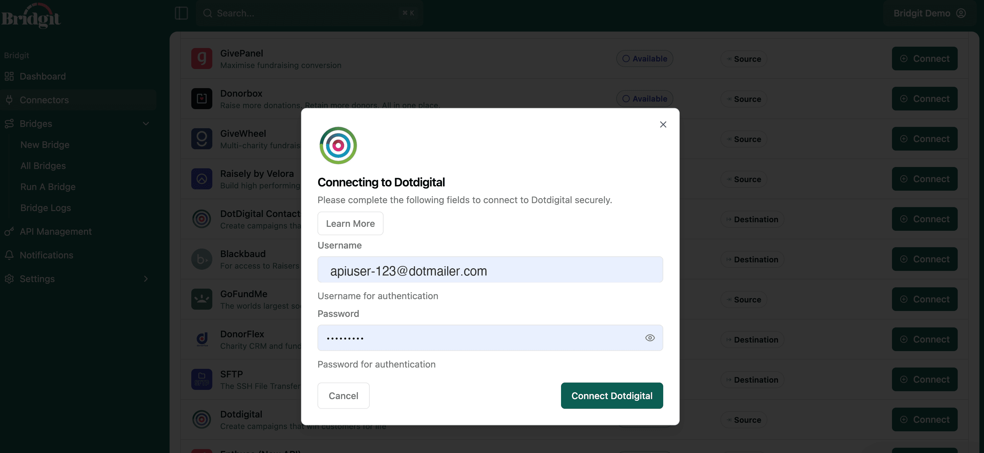Click the Connect Dotdigital button
This screenshot has height=453, width=984.
point(612,395)
